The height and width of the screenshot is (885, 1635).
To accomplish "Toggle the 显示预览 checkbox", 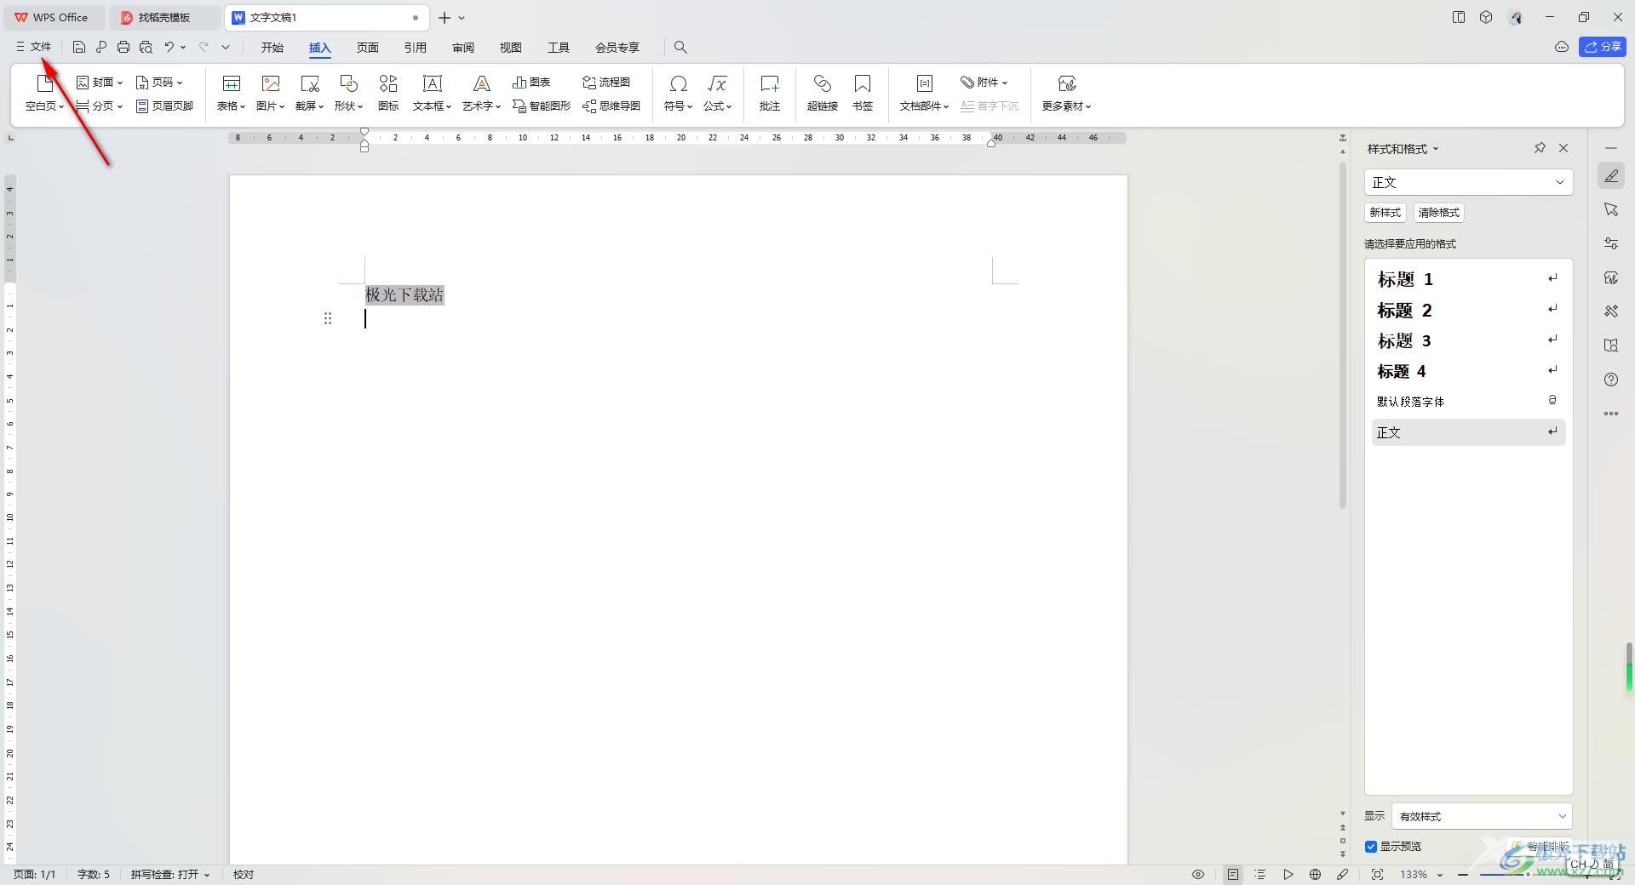I will pyautogui.click(x=1371, y=846).
